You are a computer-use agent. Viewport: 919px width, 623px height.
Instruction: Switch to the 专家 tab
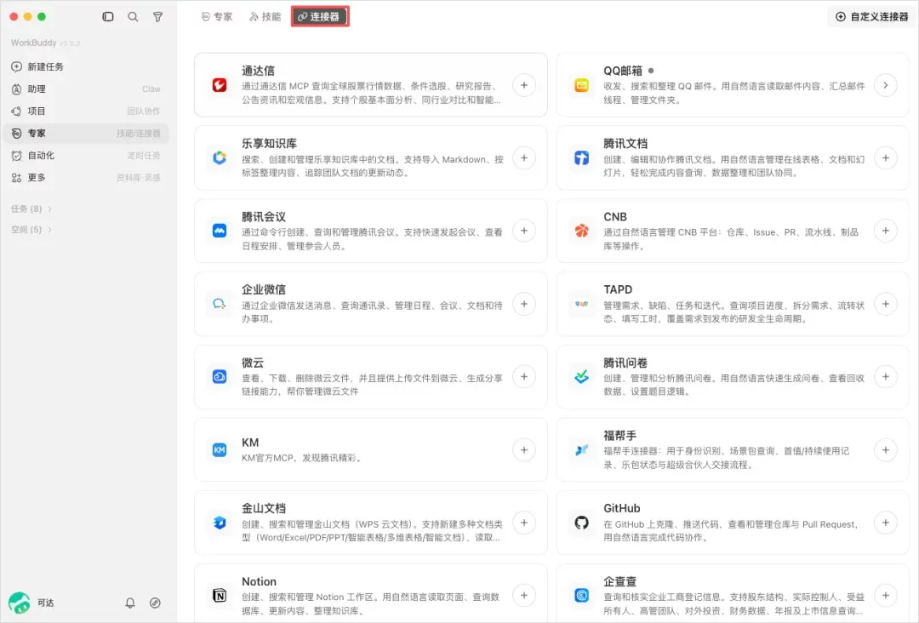[217, 16]
